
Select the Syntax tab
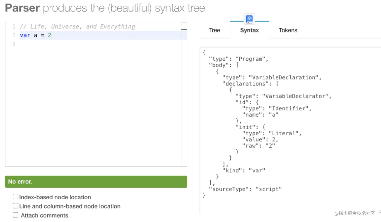[x=249, y=30]
